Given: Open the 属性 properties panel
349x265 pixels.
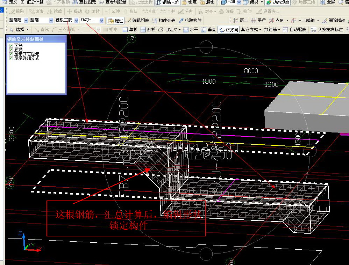Looking at the screenshot, I should (115, 21).
